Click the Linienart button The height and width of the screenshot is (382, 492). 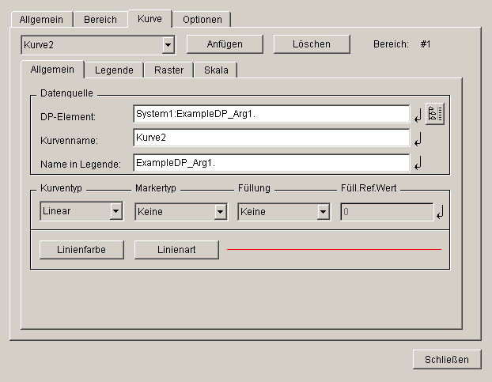point(176,250)
